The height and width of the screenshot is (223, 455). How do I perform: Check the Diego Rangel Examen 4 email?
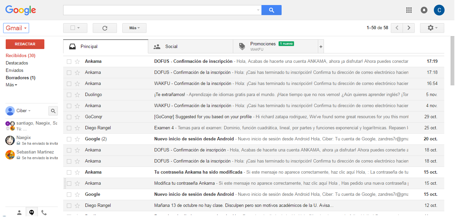69,128
